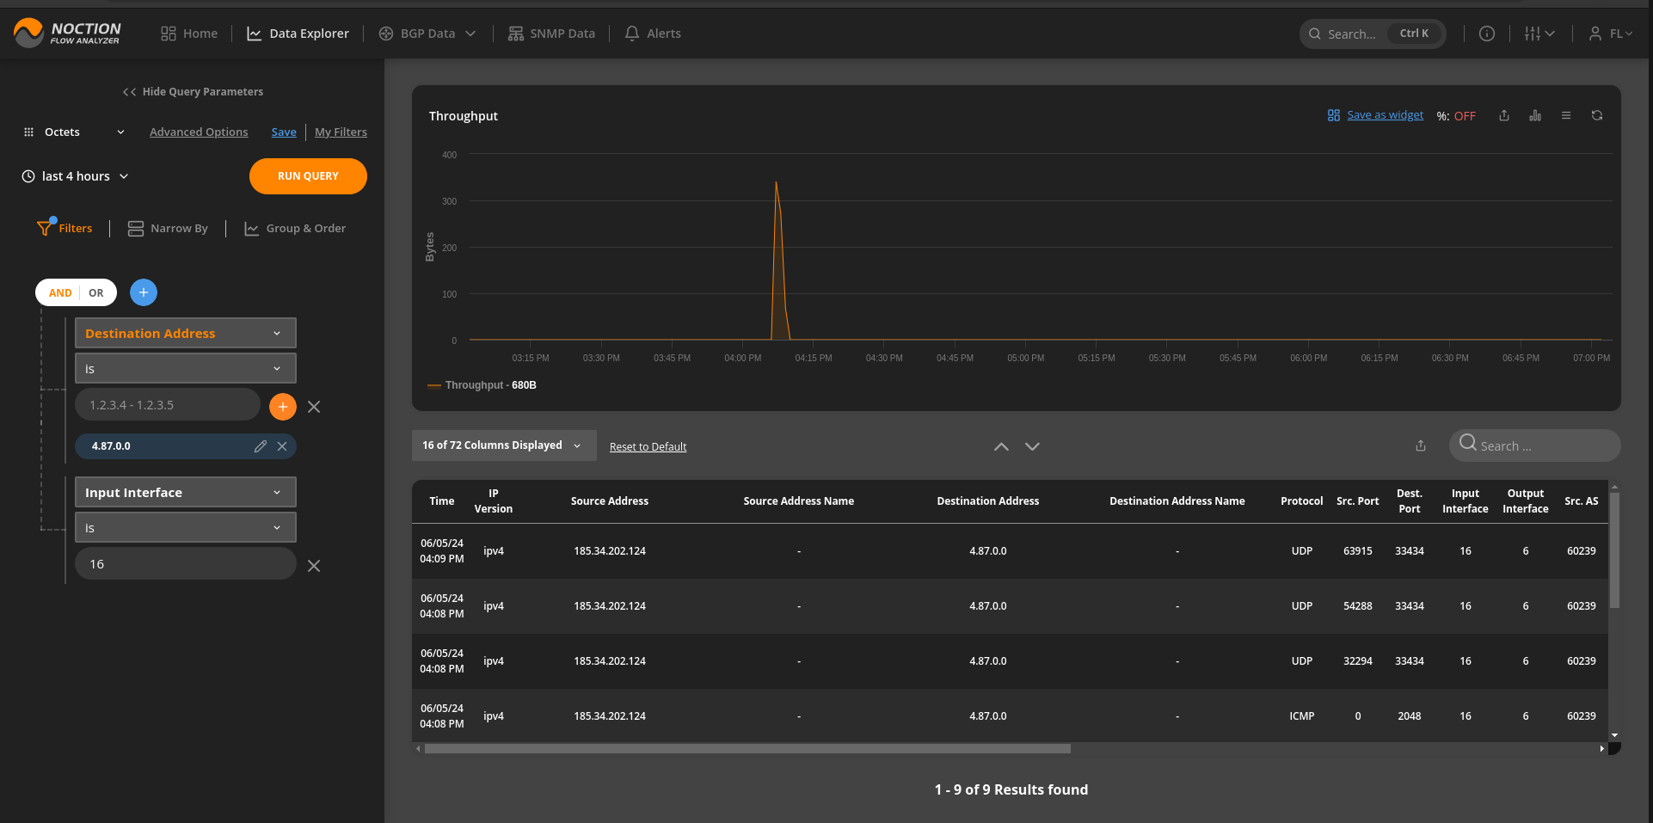Remove the Destination Address filter with X
This screenshot has width=1653, height=823.
coord(314,407)
